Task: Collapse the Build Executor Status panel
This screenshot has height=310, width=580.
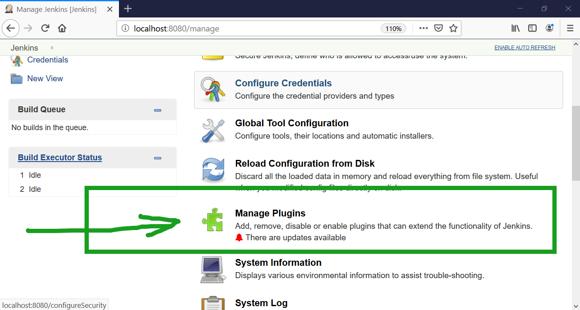Action: (x=158, y=158)
